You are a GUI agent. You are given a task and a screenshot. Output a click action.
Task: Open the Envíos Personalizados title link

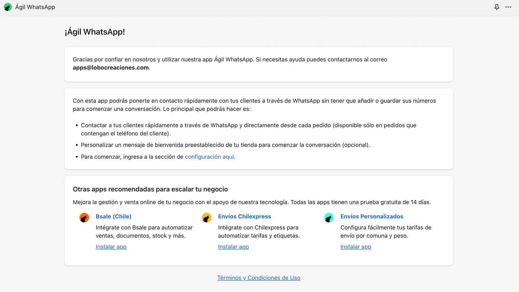tap(372, 216)
